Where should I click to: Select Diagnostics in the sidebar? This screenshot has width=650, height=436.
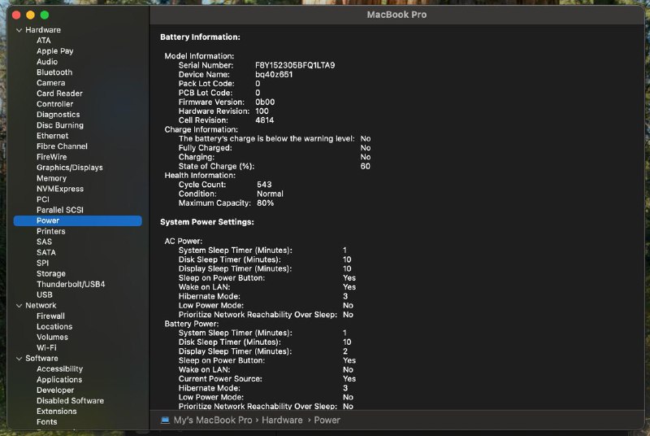click(58, 115)
